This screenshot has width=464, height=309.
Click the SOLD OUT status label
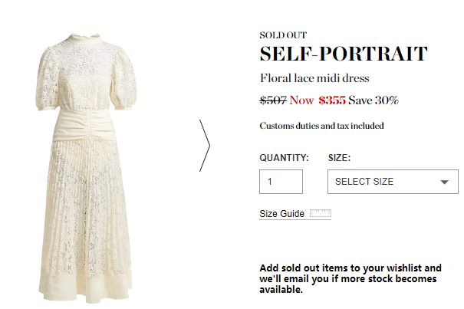point(283,35)
